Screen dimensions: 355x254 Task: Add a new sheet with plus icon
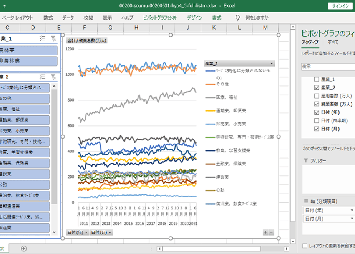23,249
